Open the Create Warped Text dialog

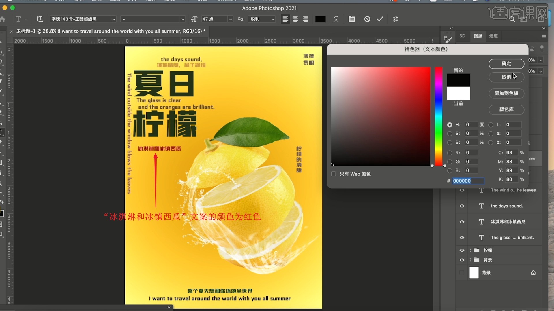tap(336, 19)
